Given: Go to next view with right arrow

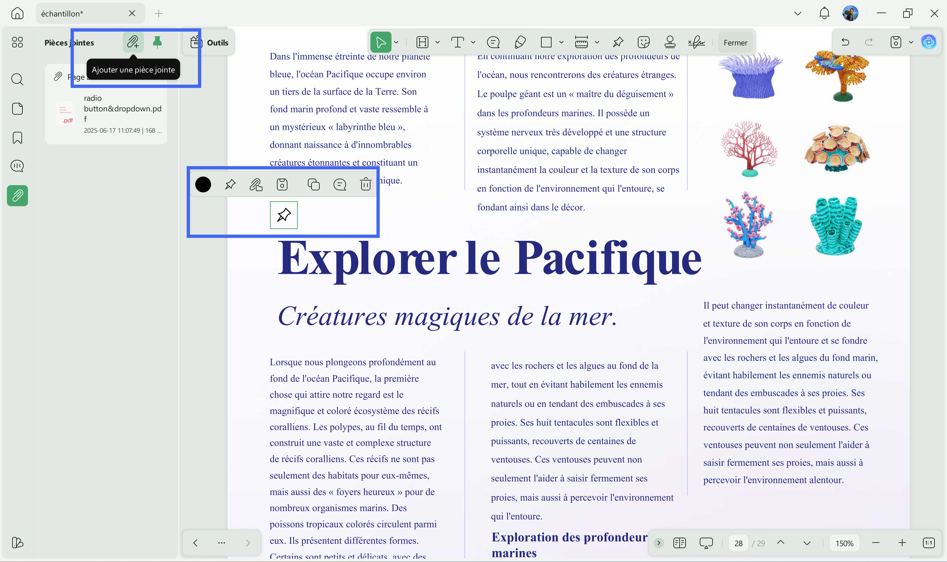Looking at the screenshot, I should pos(248,543).
